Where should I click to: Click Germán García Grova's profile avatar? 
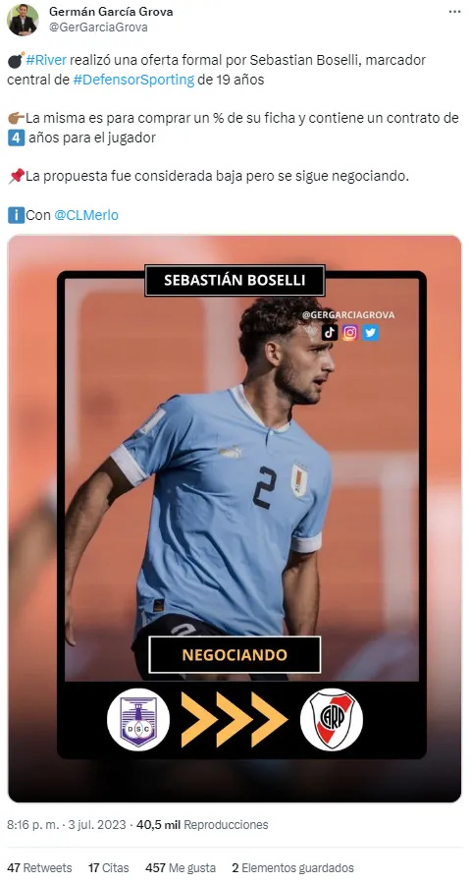click(x=23, y=20)
